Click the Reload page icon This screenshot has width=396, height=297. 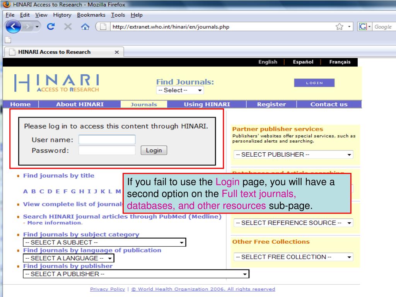(50, 27)
